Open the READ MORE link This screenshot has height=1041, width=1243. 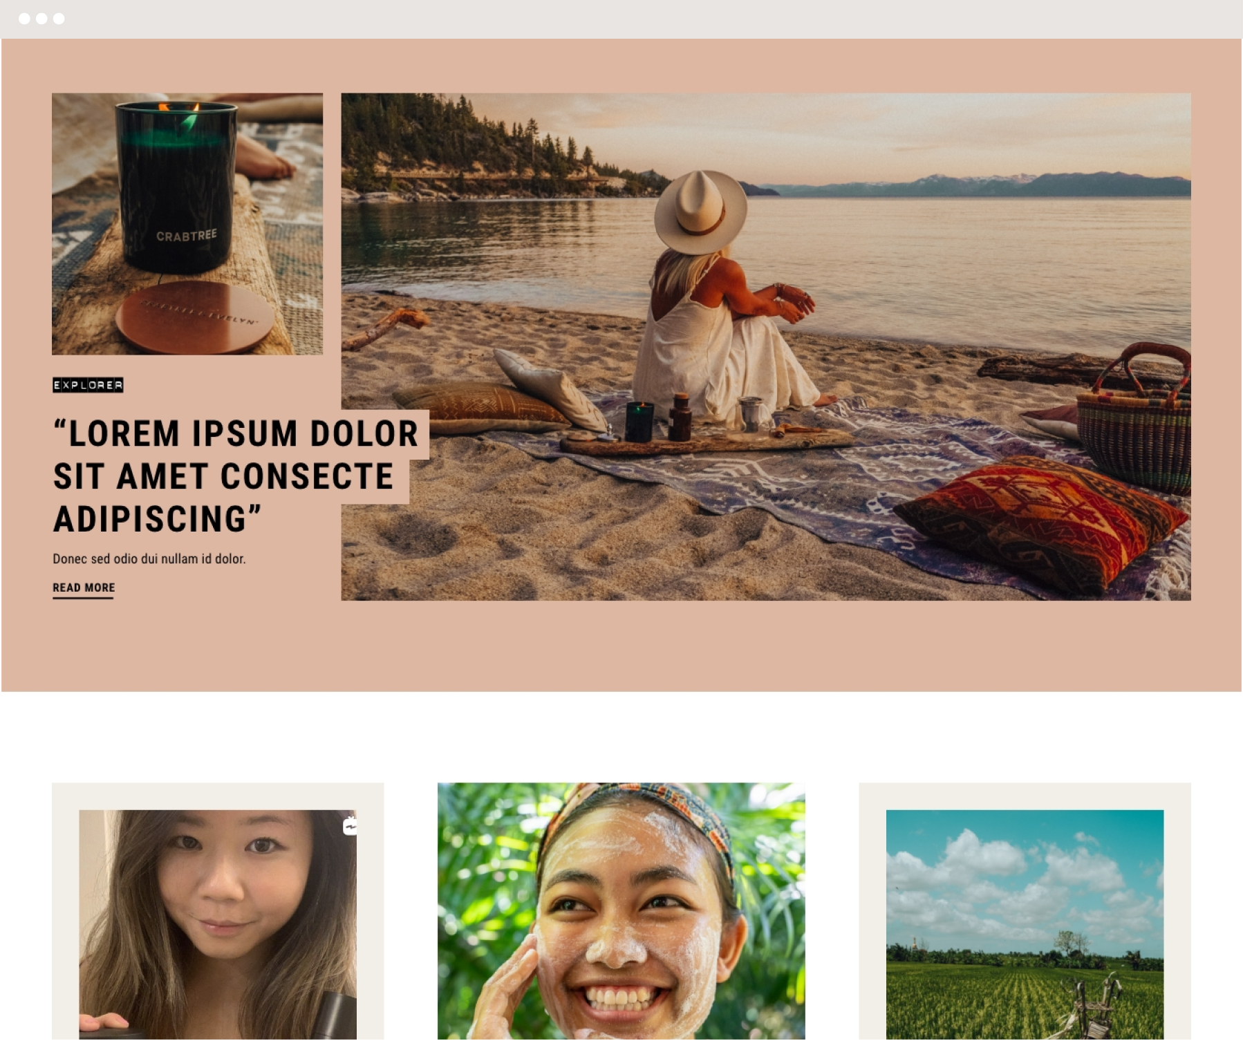point(84,588)
